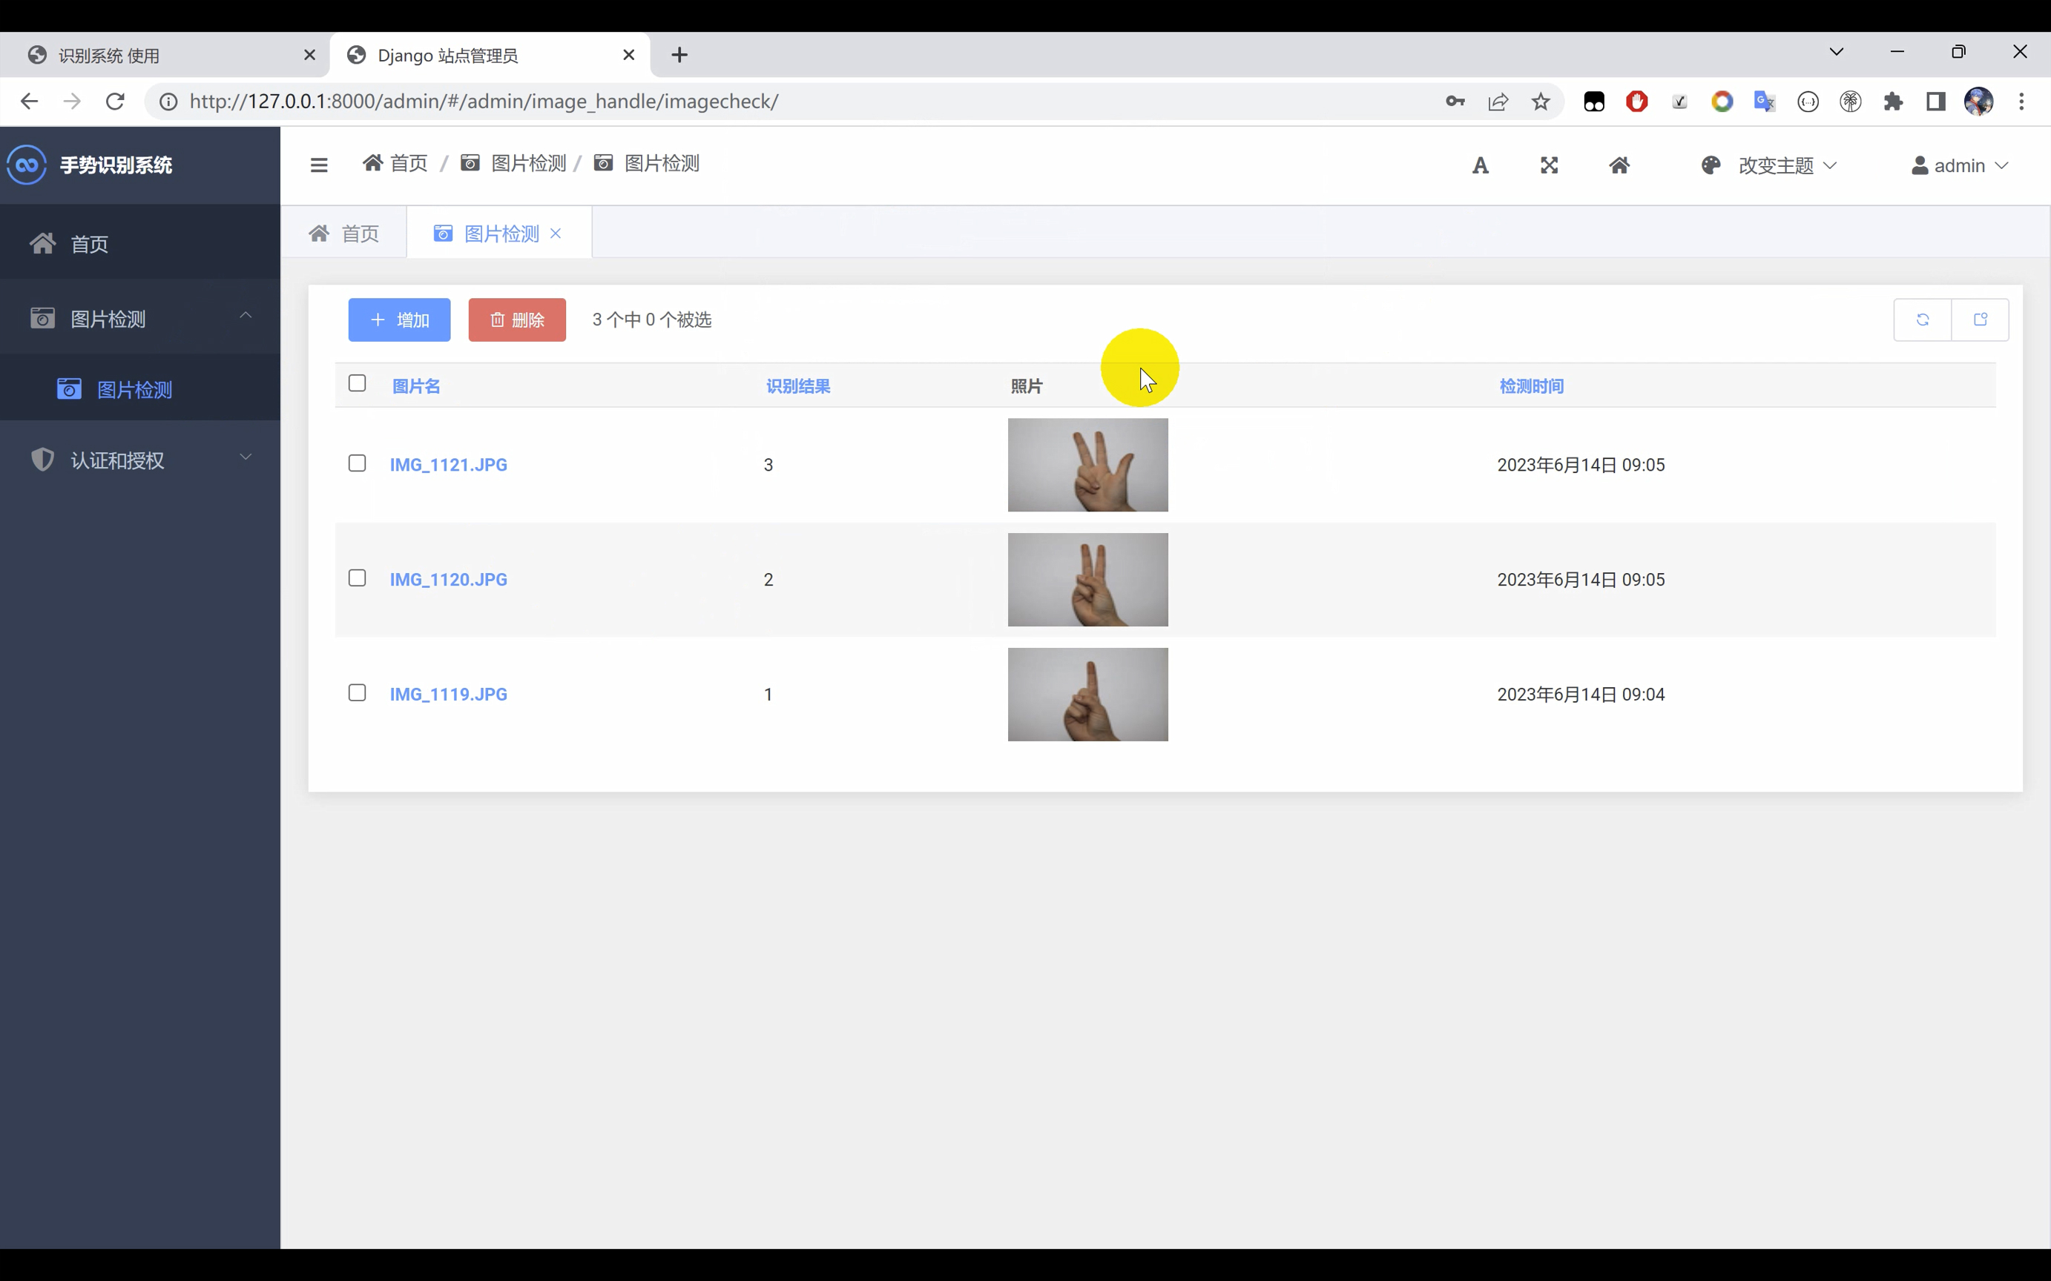Check the checkbox for IMG_1121.JPG
This screenshot has height=1281, width=2051.
click(x=356, y=463)
